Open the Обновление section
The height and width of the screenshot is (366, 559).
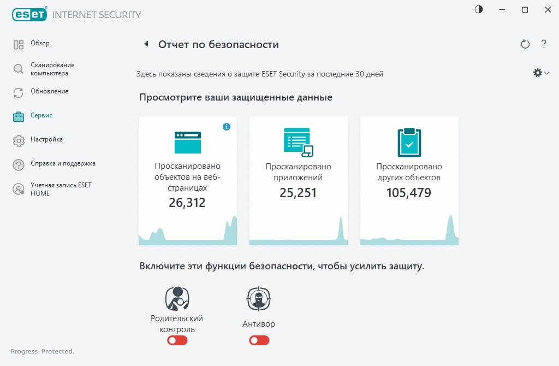click(49, 92)
